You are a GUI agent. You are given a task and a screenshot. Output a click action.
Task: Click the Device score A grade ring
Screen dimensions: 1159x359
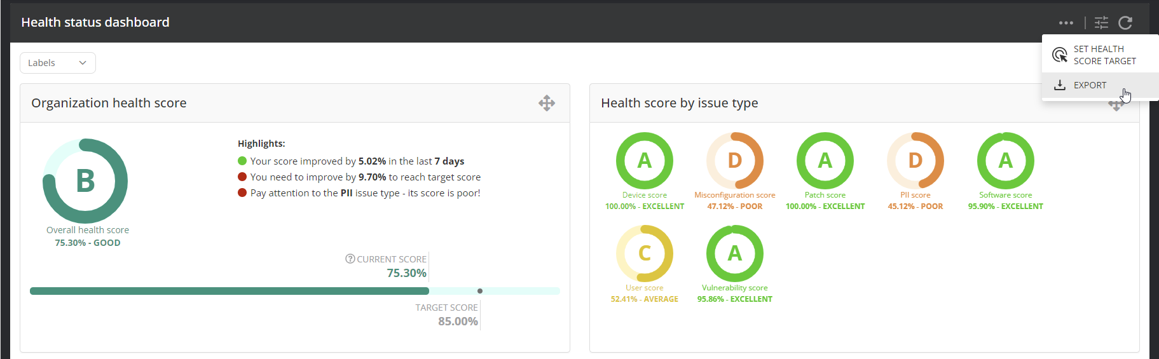coord(645,160)
